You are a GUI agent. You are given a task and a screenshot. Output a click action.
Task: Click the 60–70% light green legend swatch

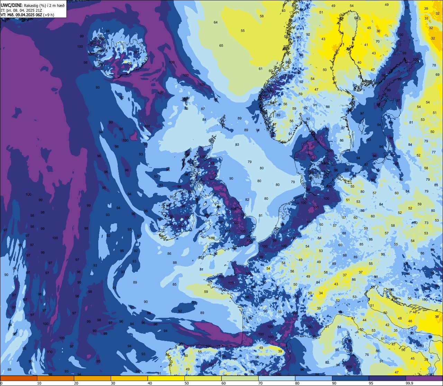point(240,378)
